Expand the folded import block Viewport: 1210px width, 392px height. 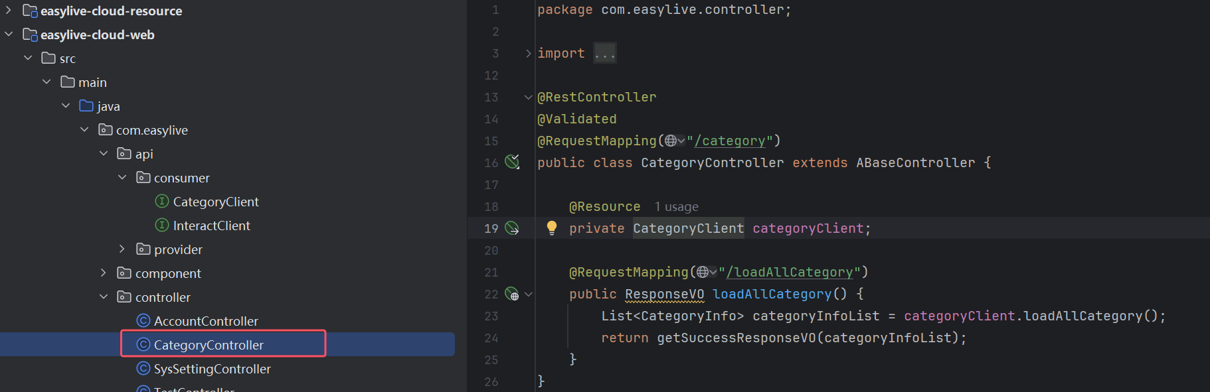tap(529, 53)
